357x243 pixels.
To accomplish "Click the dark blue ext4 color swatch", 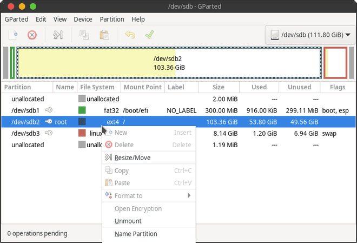I will click(x=82, y=121).
